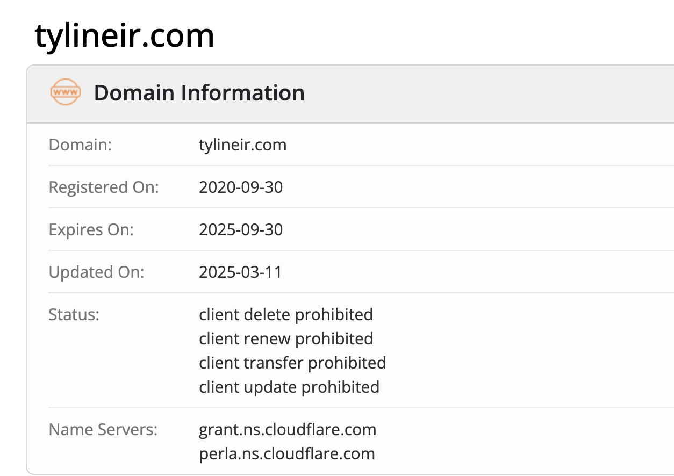Select the expiry date 2025-09-30

click(241, 230)
